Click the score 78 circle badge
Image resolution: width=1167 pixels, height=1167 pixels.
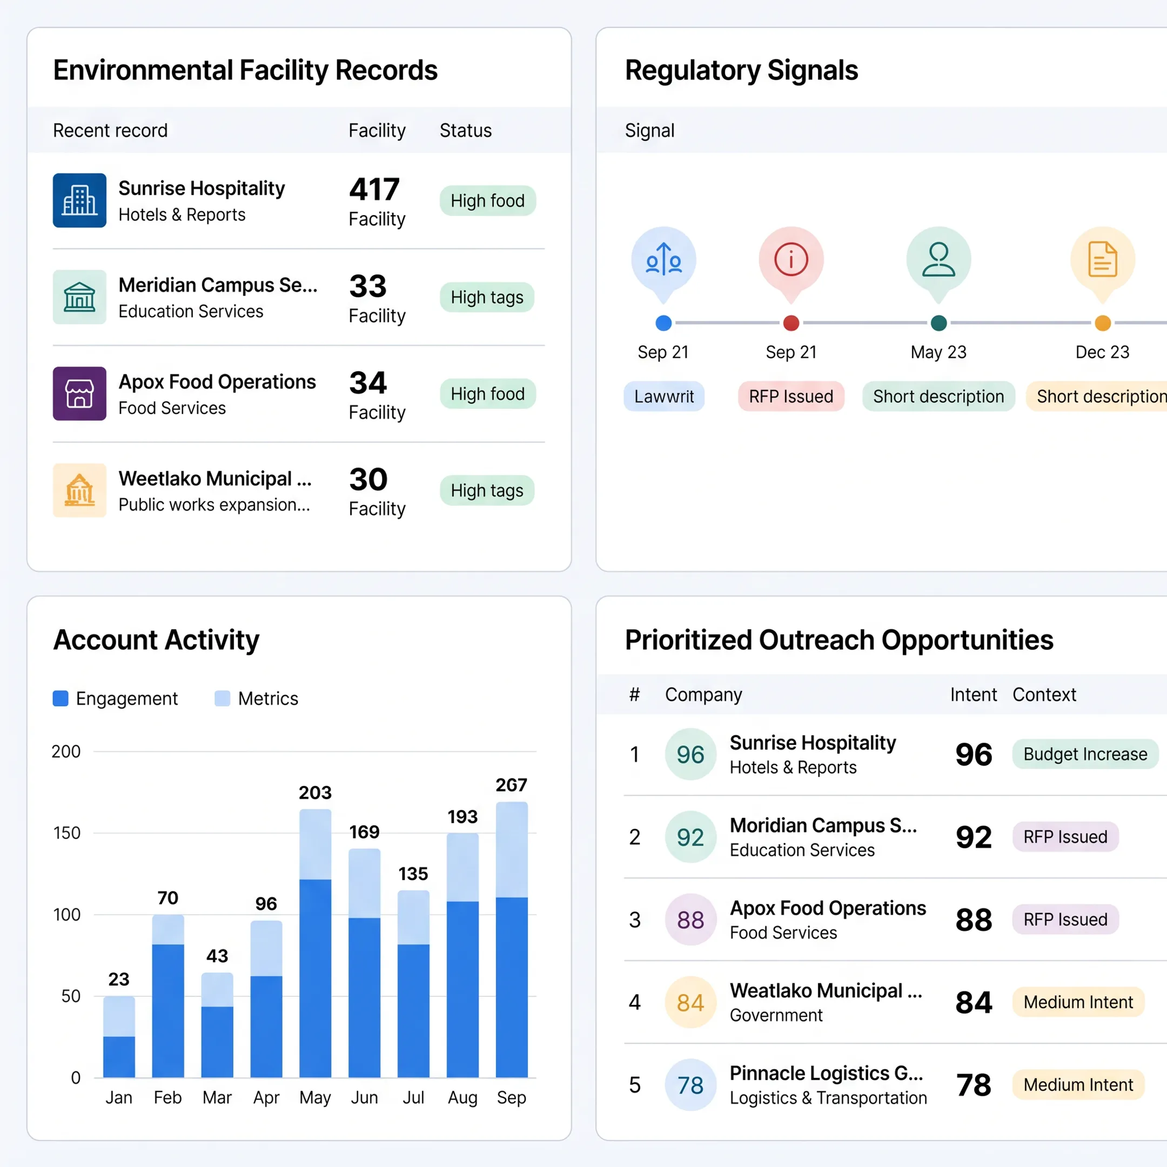690,1085
